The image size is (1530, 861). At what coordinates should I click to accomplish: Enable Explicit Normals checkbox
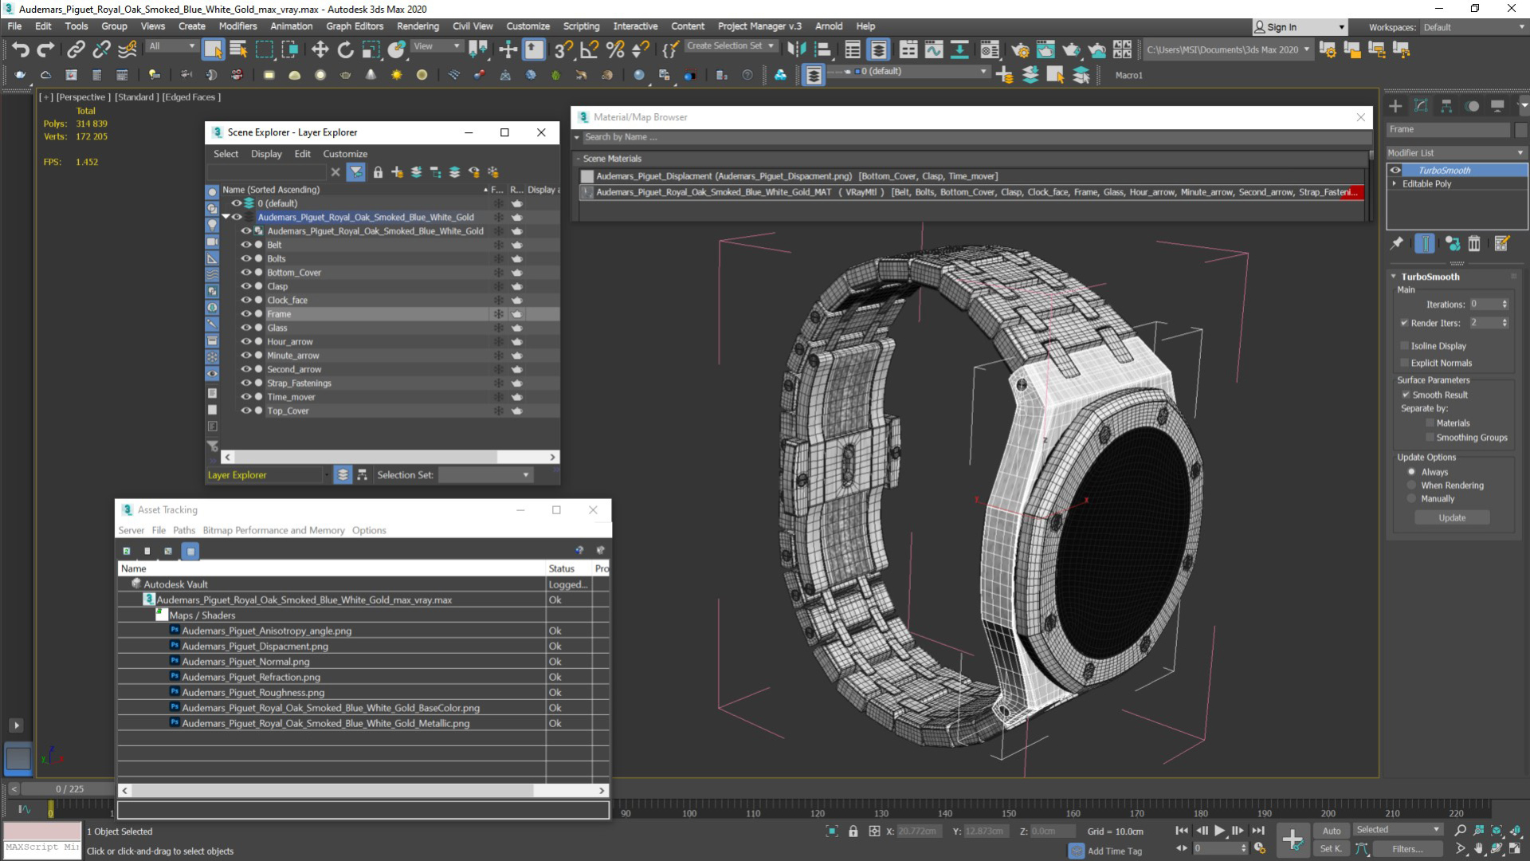pyautogui.click(x=1405, y=363)
